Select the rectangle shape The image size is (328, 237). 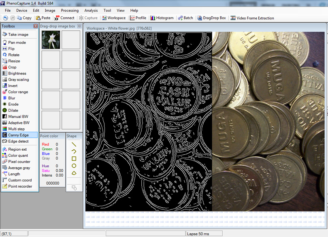click(74, 158)
